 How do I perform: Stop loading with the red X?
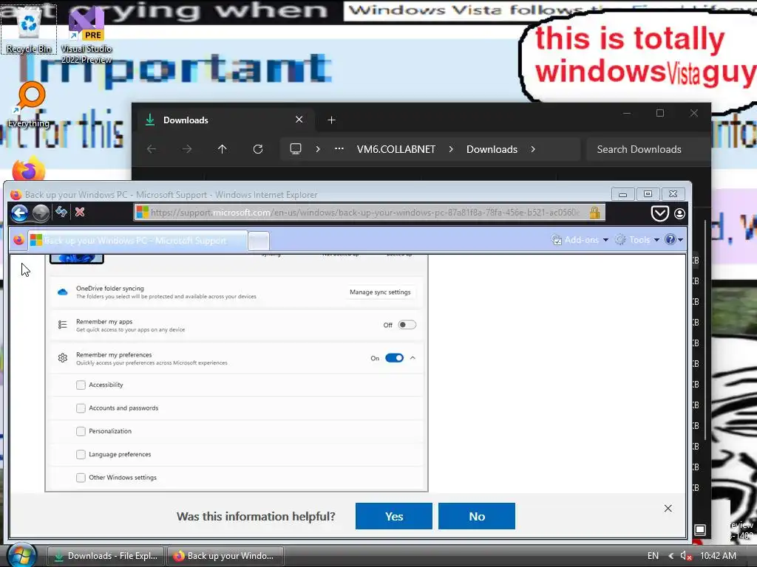80,212
